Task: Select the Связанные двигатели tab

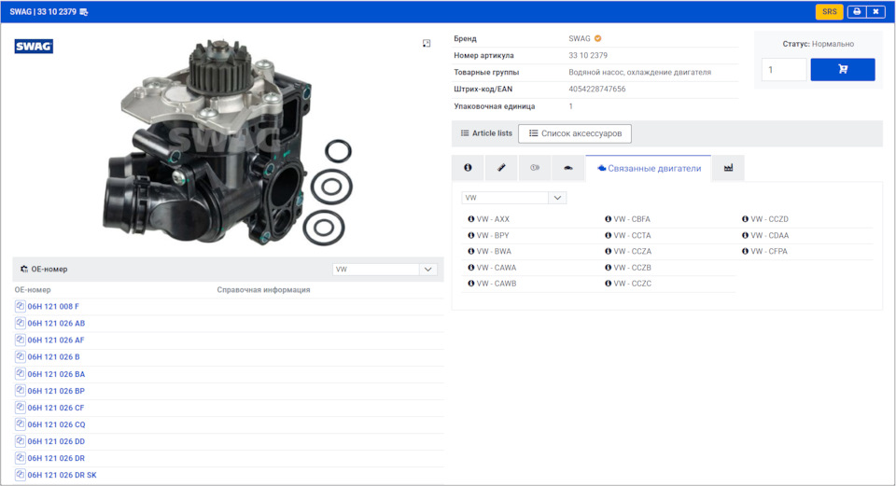Action: coord(648,168)
